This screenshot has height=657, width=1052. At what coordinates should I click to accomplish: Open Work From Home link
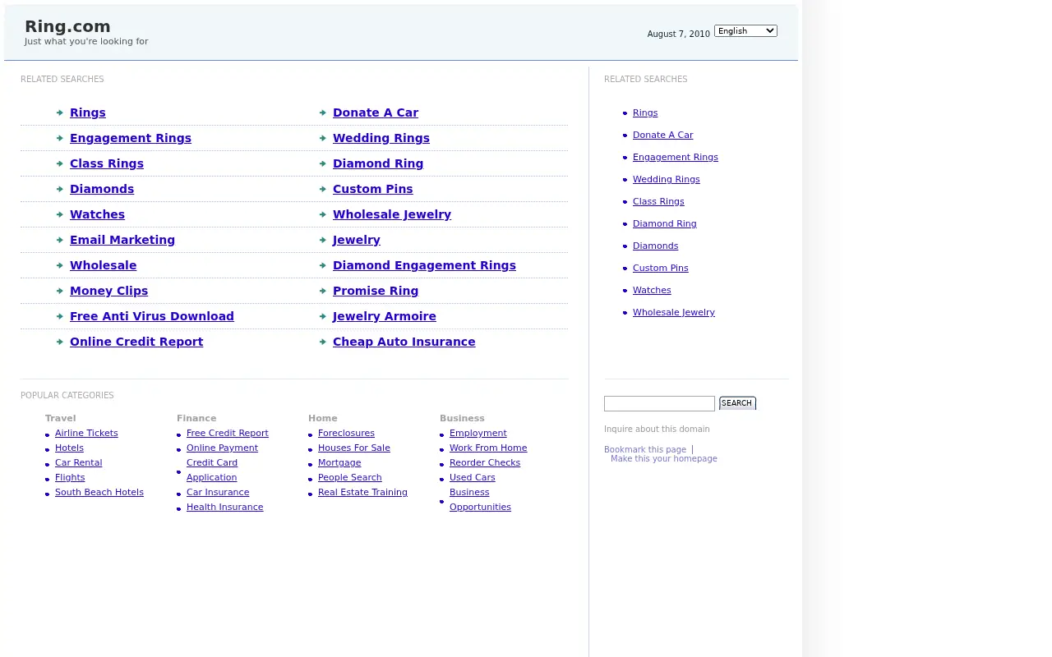coord(488,448)
